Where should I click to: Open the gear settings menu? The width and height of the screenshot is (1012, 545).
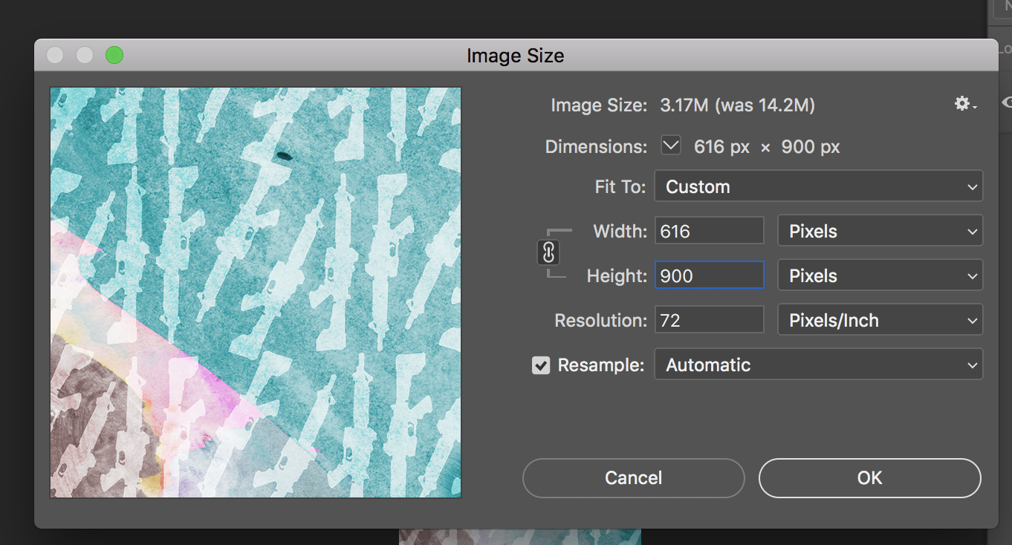point(964,105)
